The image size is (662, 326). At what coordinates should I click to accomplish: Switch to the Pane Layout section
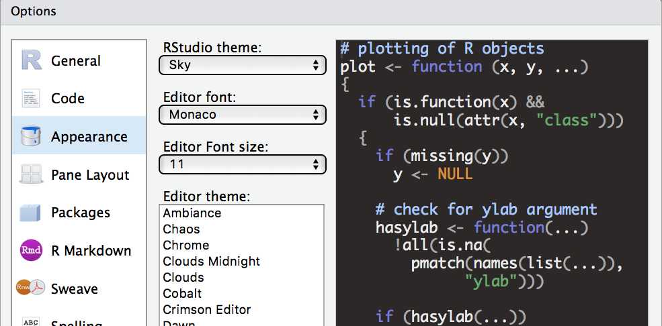(90, 175)
